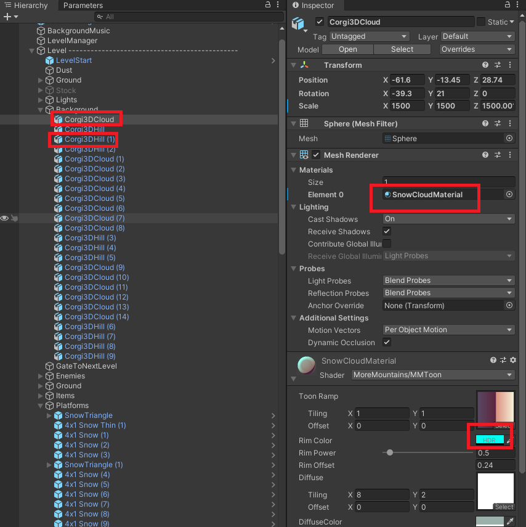526x527 pixels.
Task: Click the Mesh Renderer help icon
Action: point(486,155)
